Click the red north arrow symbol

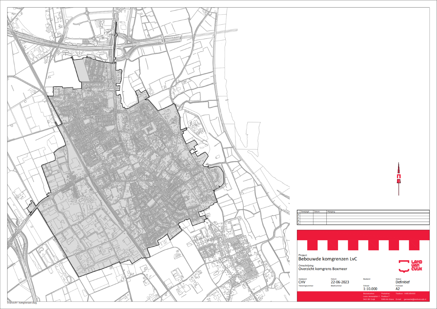399,178
